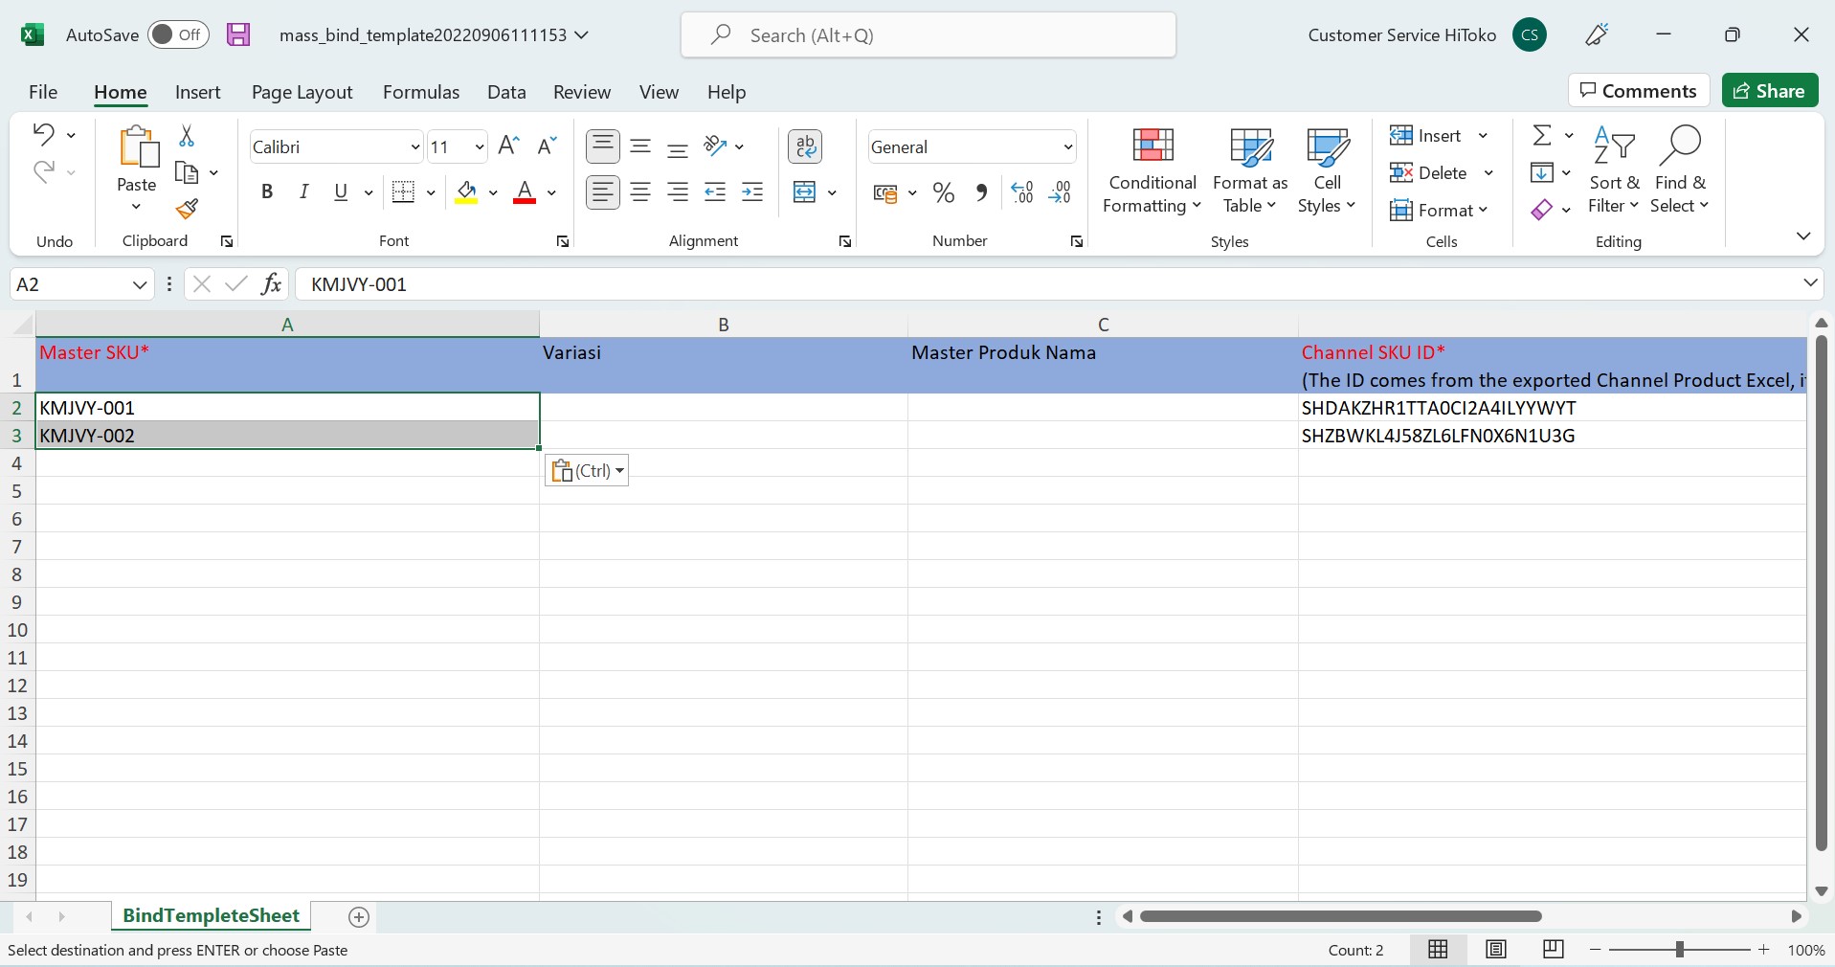Click the Decrease Font Size icon
This screenshot has height=967, width=1835.
(x=547, y=146)
